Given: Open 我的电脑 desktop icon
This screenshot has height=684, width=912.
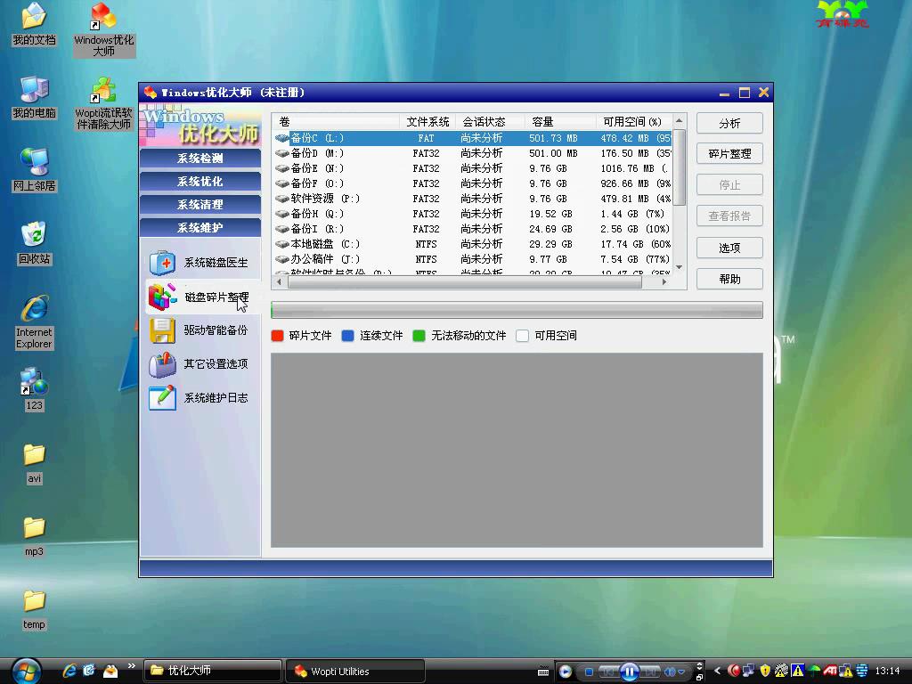Looking at the screenshot, I should (x=34, y=97).
